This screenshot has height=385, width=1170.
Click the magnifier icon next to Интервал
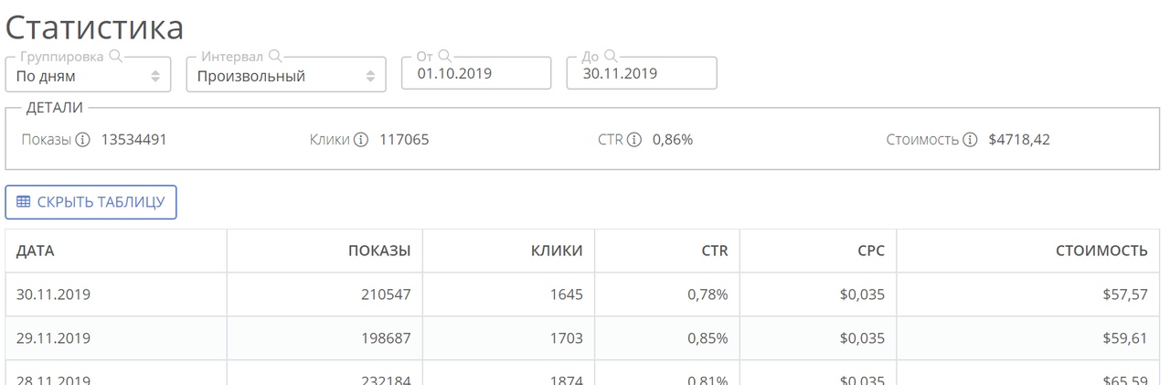tap(275, 56)
